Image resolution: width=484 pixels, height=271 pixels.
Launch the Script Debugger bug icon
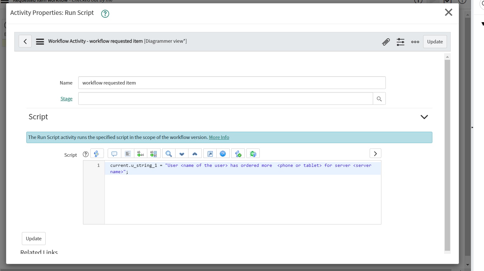(253, 153)
